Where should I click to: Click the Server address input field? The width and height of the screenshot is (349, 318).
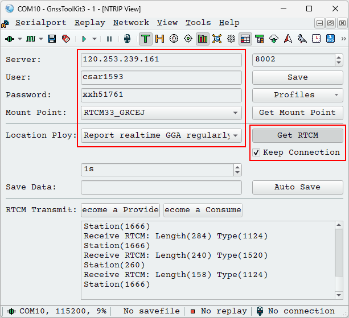click(x=162, y=60)
